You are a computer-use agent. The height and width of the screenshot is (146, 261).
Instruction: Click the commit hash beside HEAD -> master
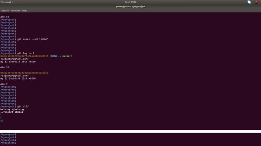tap(24, 56)
